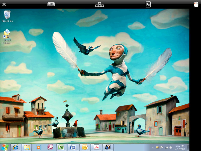Open the volume speaker tray icon
This screenshot has height=151, width=201.
point(171,147)
